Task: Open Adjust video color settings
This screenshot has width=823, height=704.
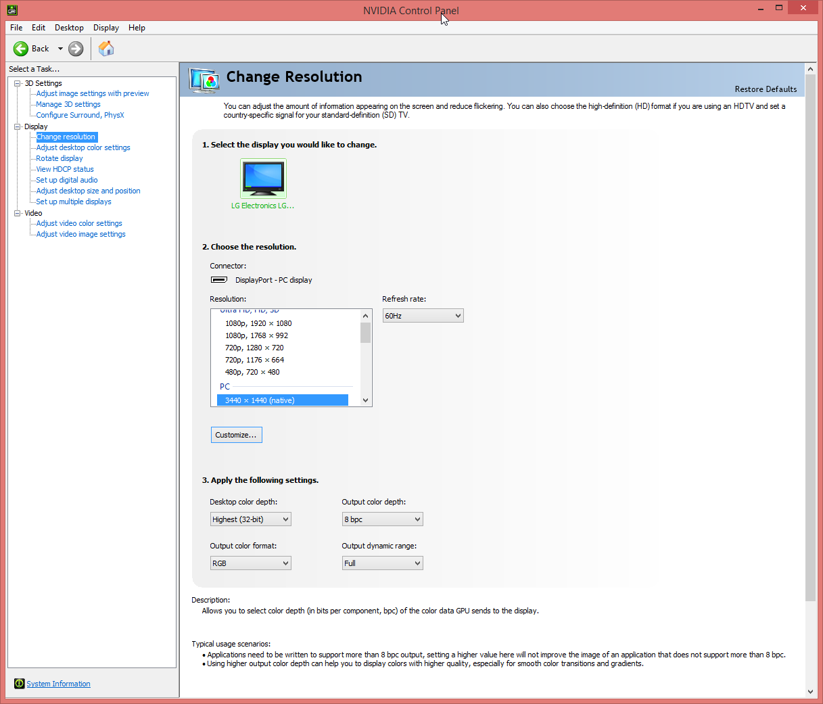Action: [79, 223]
